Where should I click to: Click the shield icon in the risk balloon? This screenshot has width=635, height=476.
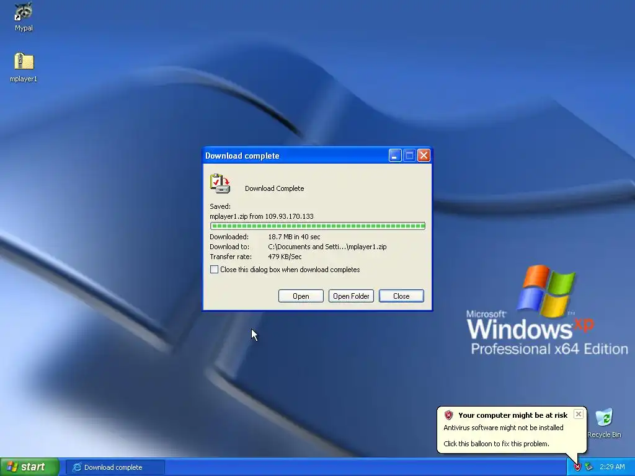(449, 415)
